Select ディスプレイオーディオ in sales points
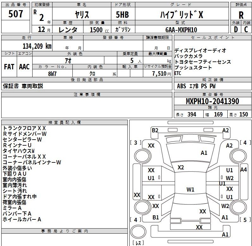Screen dimensions: 252x246 [200, 51]
